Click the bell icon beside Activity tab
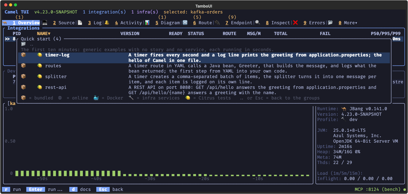The height and width of the screenshot is (194, 408). (107, 23)
